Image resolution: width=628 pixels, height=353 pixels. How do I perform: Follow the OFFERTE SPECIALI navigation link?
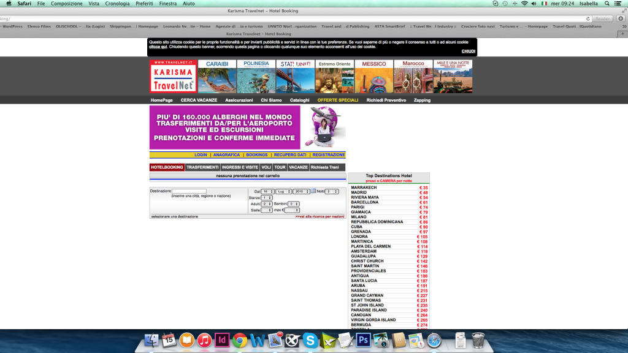(x=338, y=100)
